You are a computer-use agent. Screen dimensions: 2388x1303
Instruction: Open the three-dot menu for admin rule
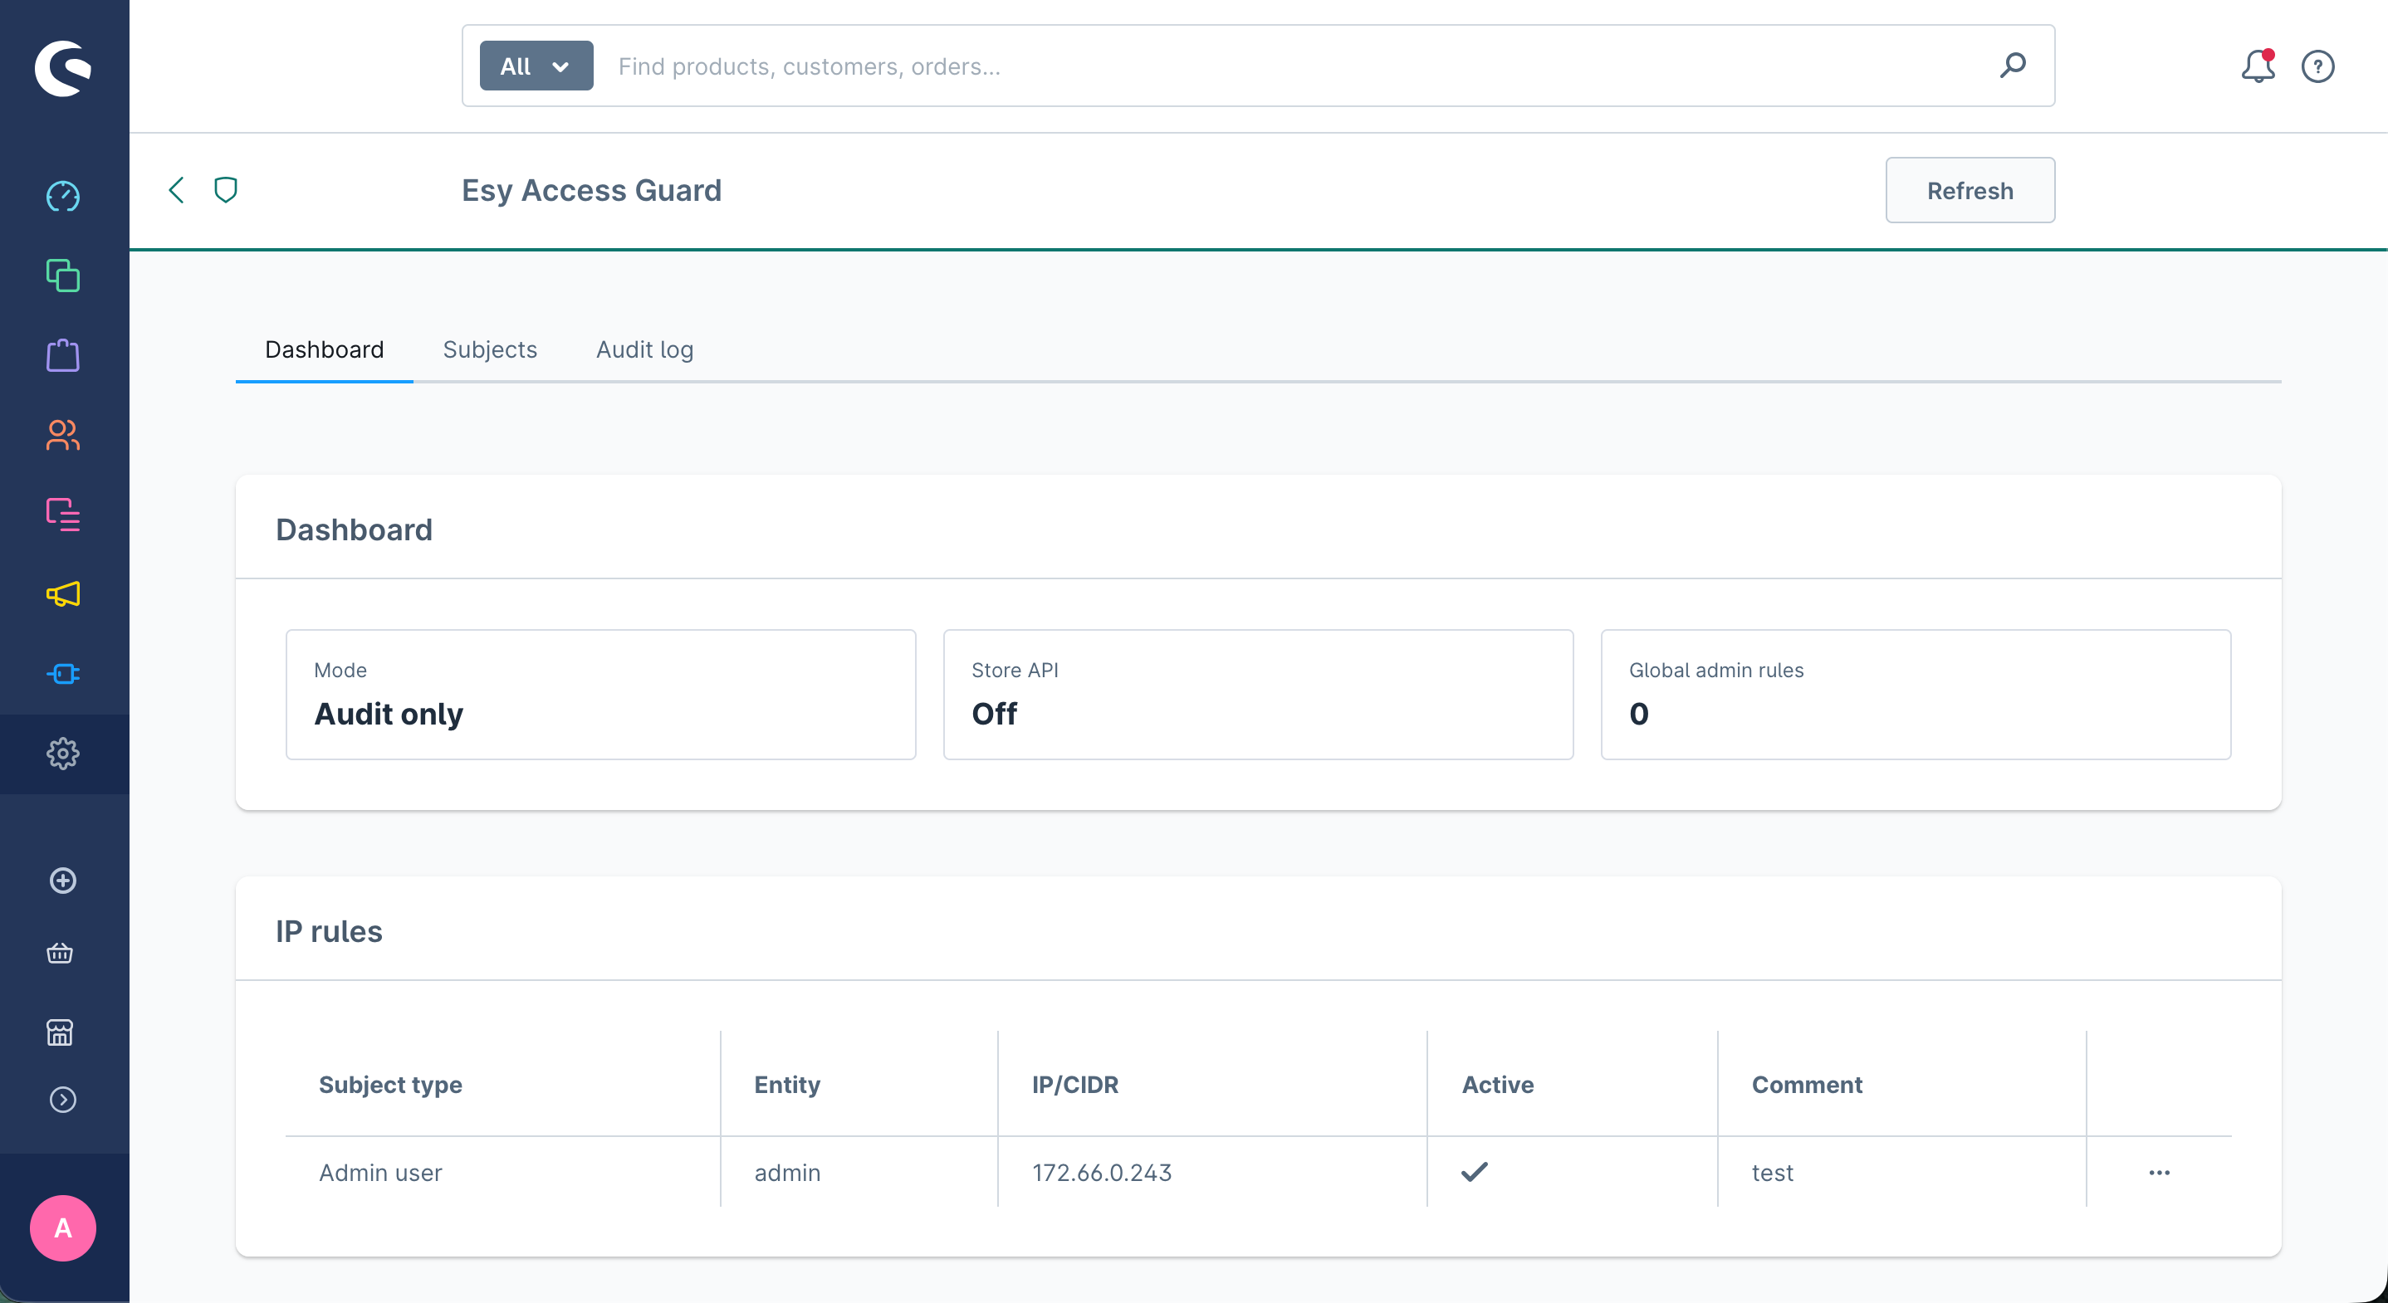[2159, 1173]
